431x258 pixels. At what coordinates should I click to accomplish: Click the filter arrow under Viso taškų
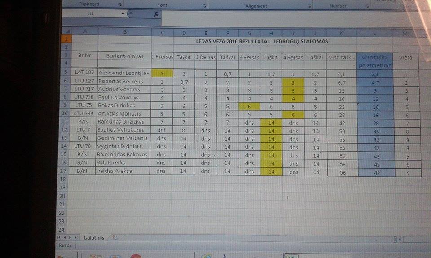353,66
